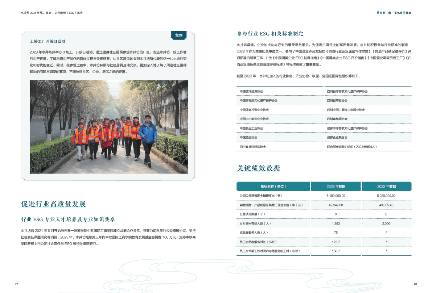This screenshot has width=432, height=293.
Task: Click the 175.7 hours value cell
Action: click(x=336, y=242)
